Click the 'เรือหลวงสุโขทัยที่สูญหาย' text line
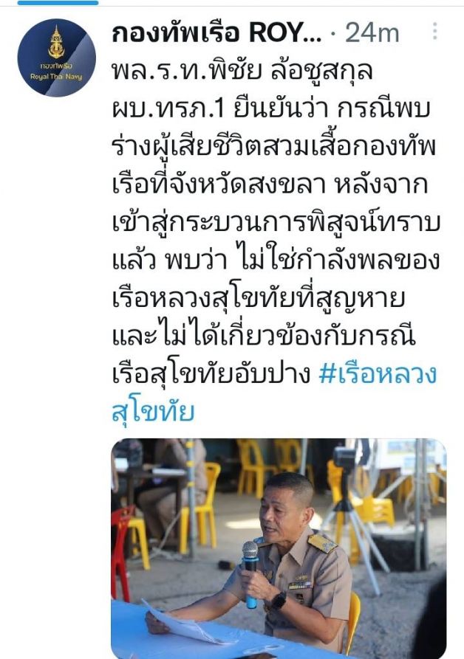This screenshot has height=659, width=464. click(259, 298)
